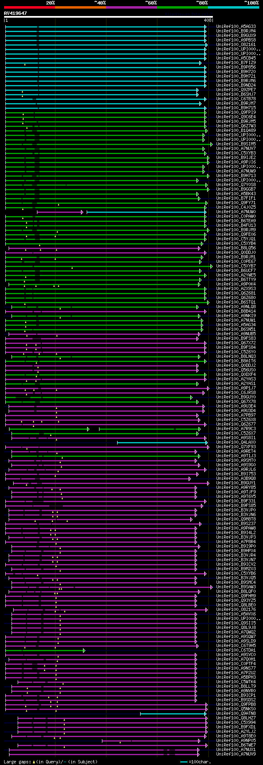Click hit UniRef100_C6TDA1
Image resolution: width=263 pixels, height=765 pixels.
click(x=236, y=650)
